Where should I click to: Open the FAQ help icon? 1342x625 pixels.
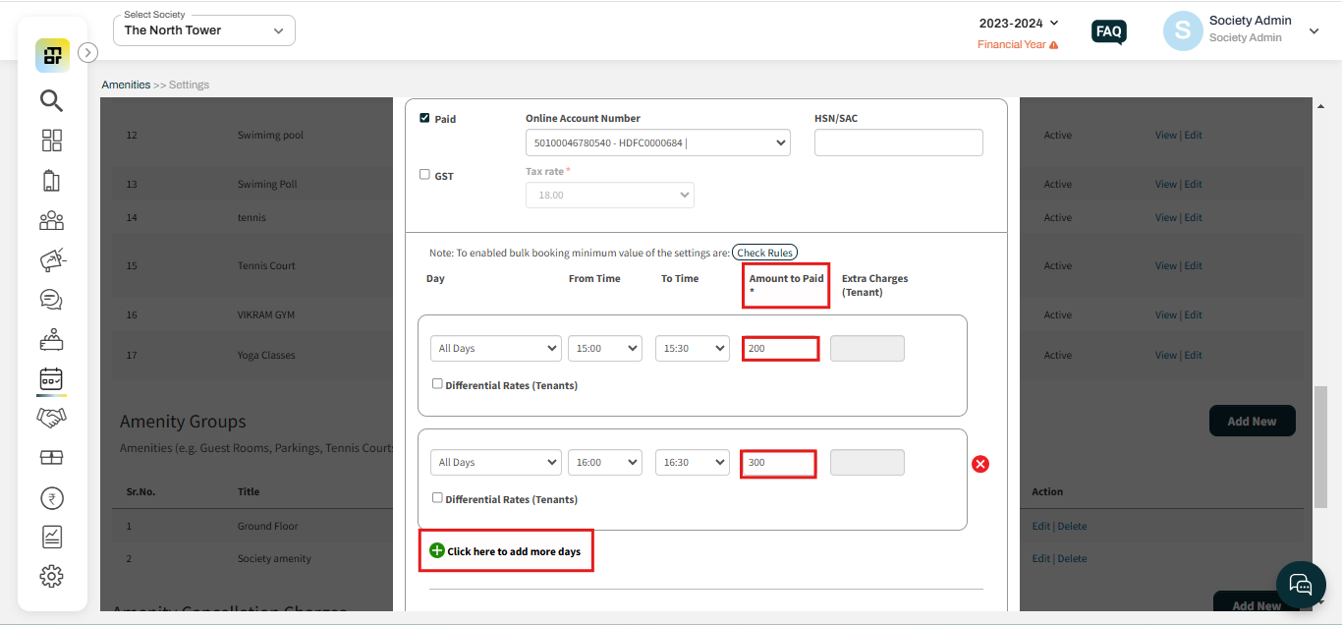coord(1109,32)
